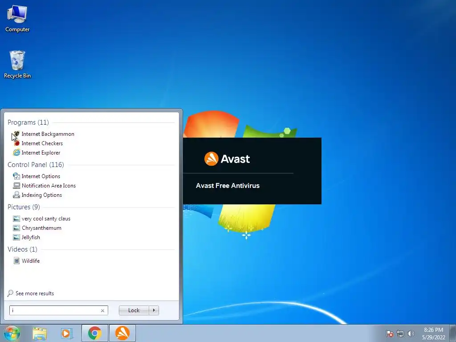The width and height of the screenshot is (456, 342).
Task: Click the Internet Checkers red icon
Action: (16, 143)
